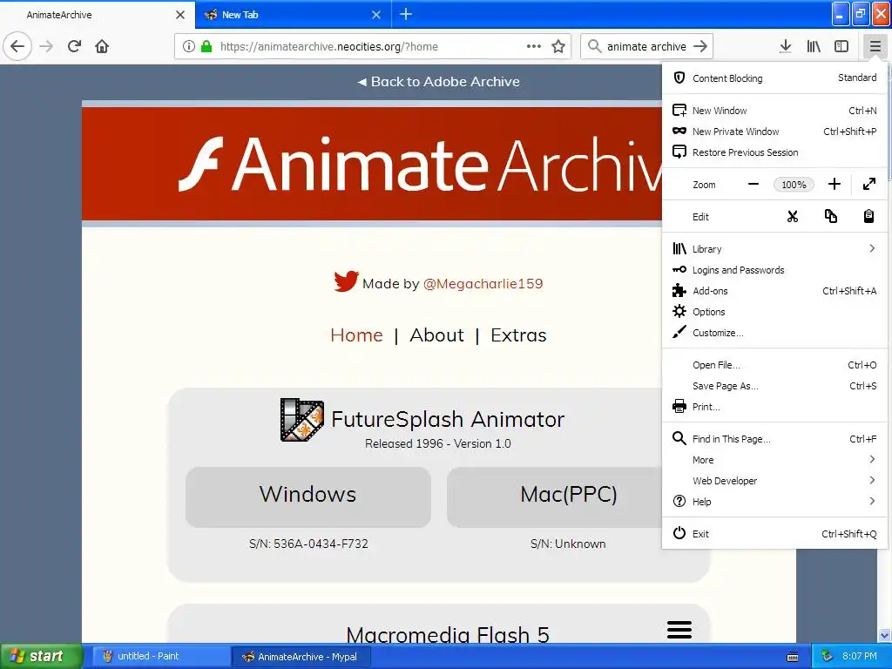
Task: Go back with the browser back arrow
Action: click(17, 46)
